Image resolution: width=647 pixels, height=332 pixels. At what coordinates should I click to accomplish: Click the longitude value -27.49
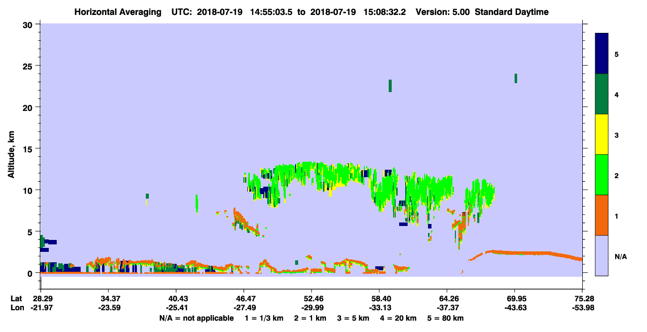243,308
